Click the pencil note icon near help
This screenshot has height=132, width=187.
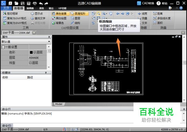coord(170,8)
